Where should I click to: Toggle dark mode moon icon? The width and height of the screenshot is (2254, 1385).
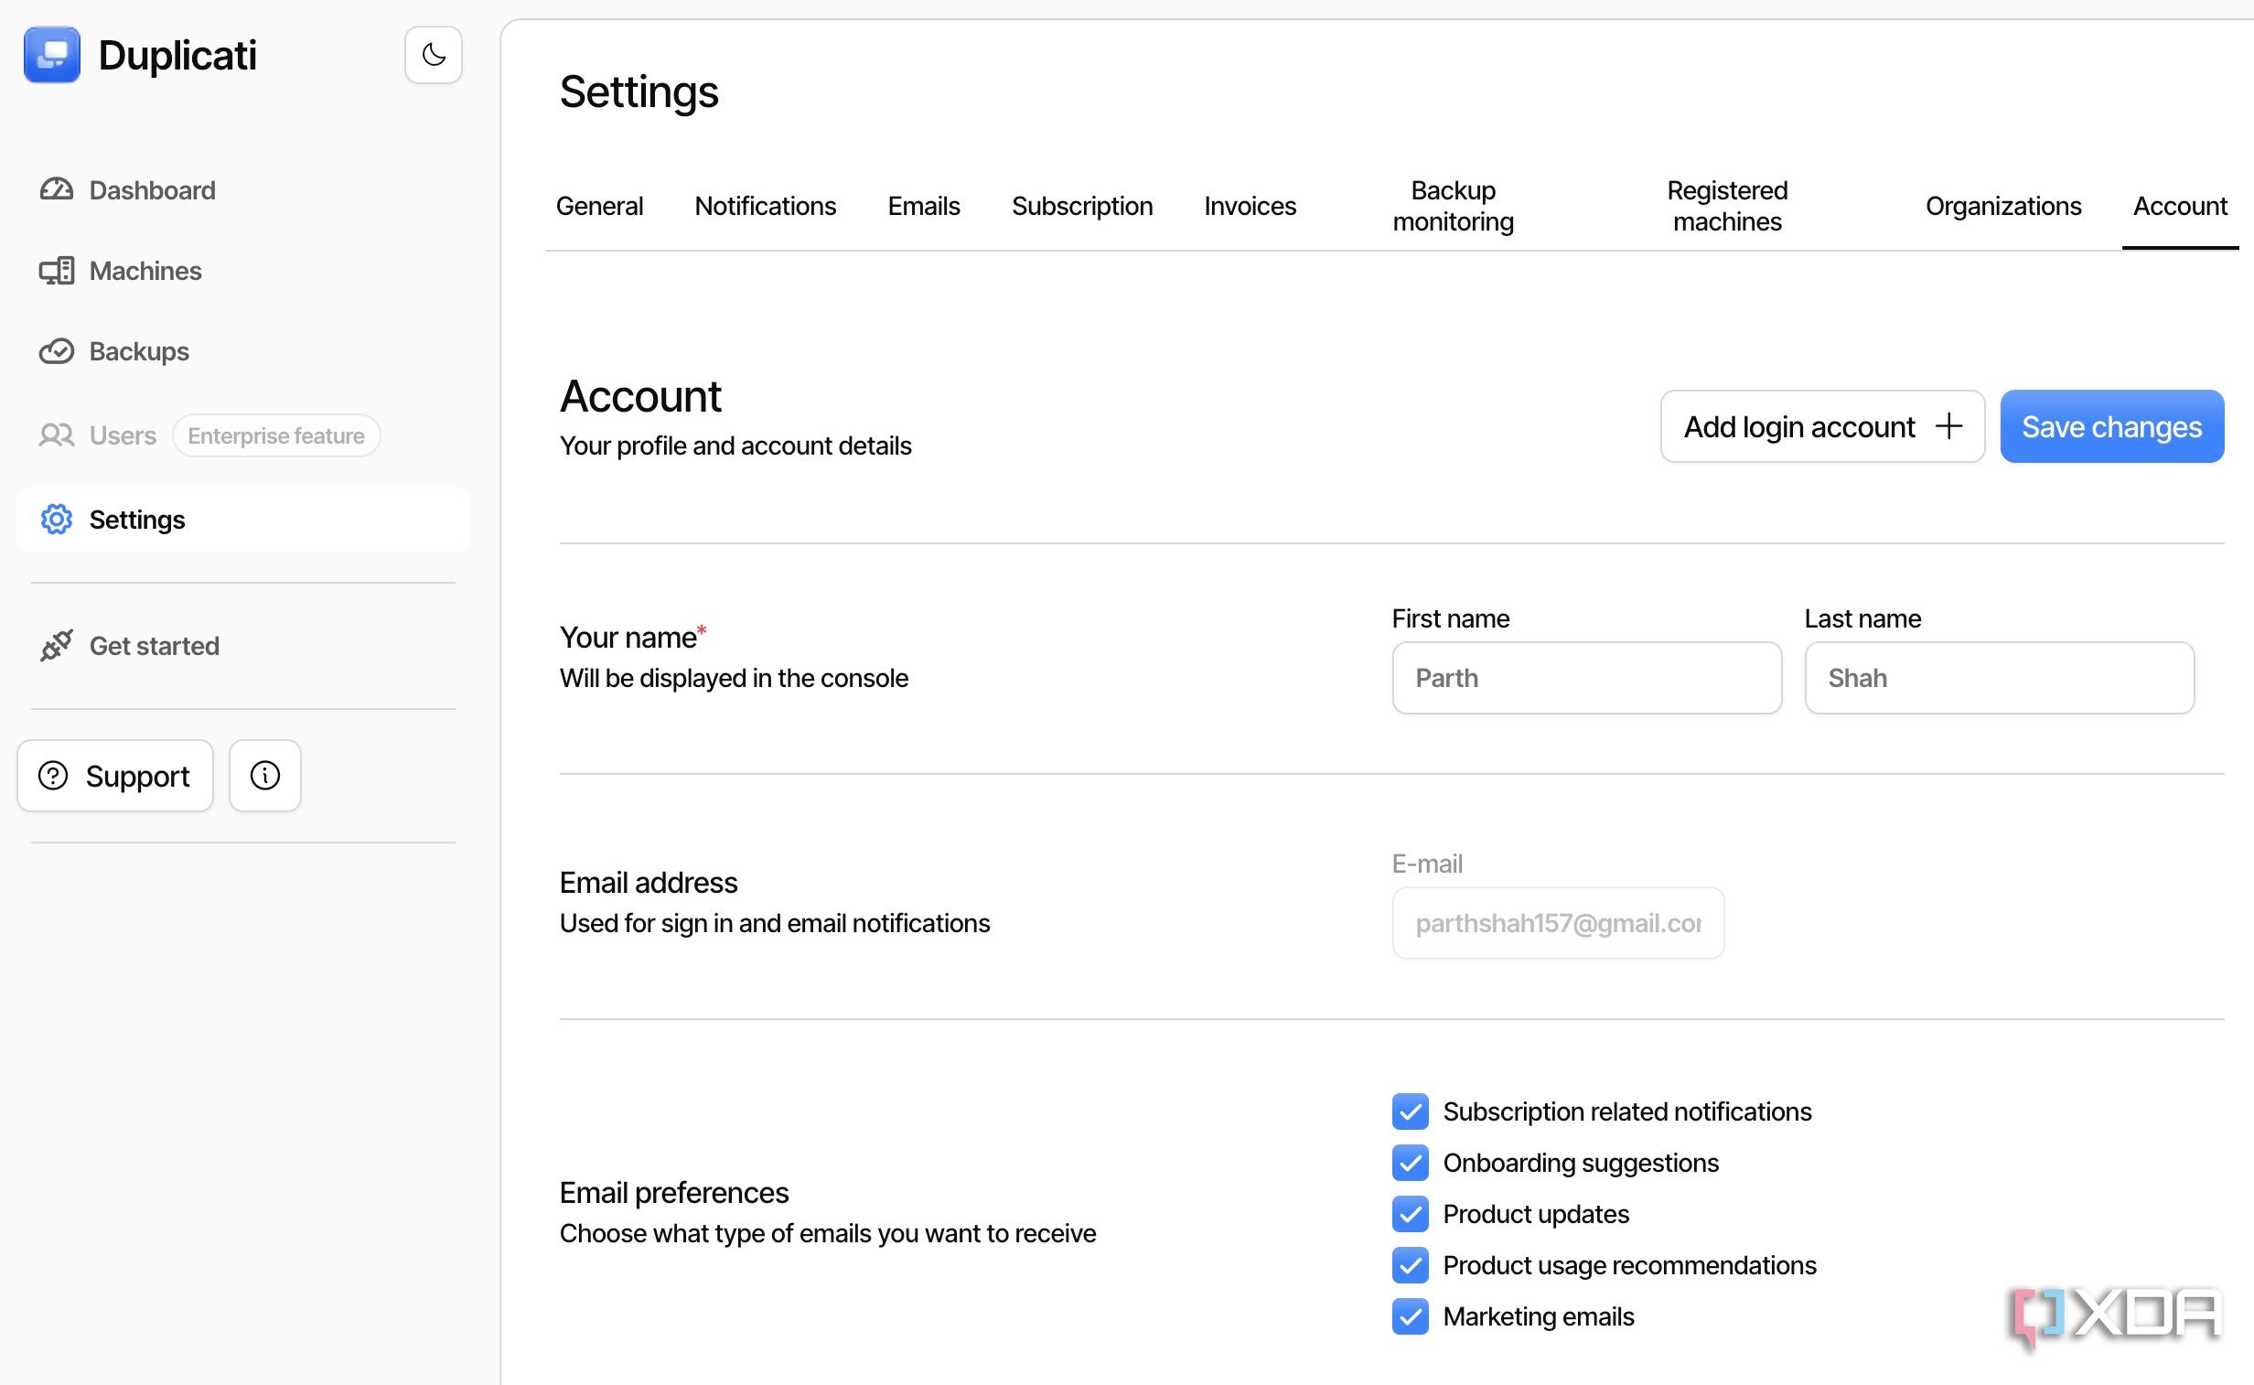pyautogui.click(x=434, y=55)
